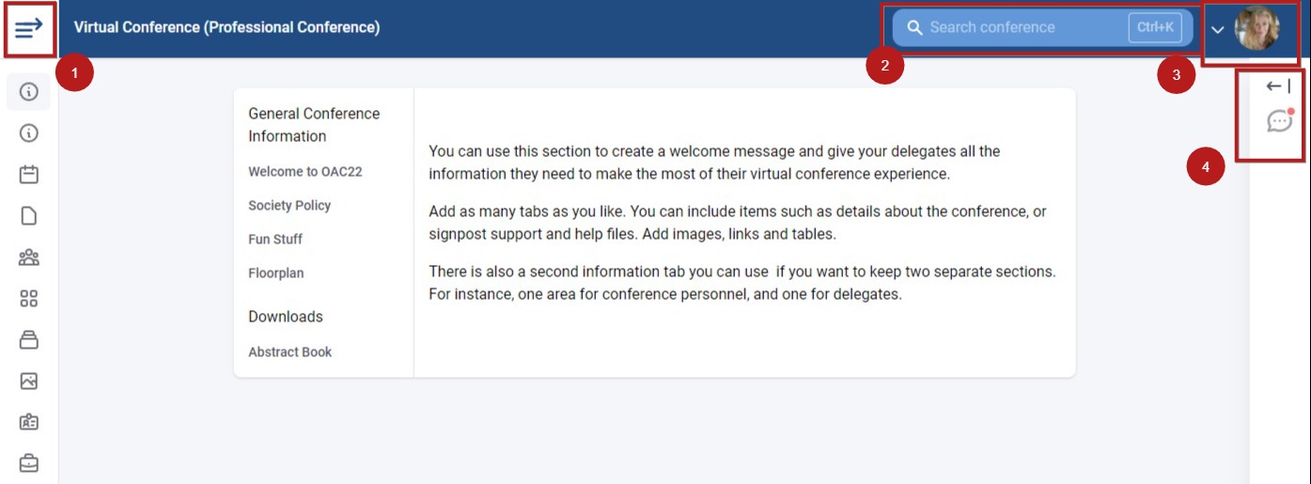Image resolution: width=1311 pixels, height=484 pixels.
Task: Switch to the Society Policy tab
Action: 289,206
